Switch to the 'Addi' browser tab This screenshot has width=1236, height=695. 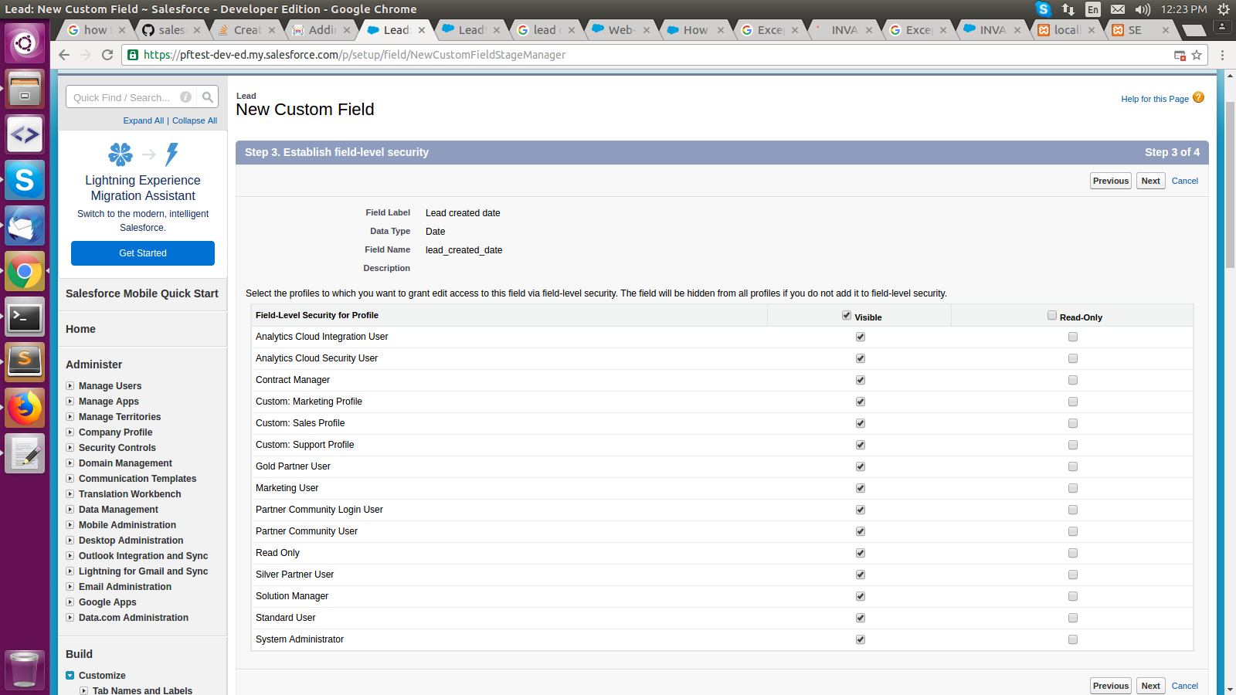click(x=321, y=30)
